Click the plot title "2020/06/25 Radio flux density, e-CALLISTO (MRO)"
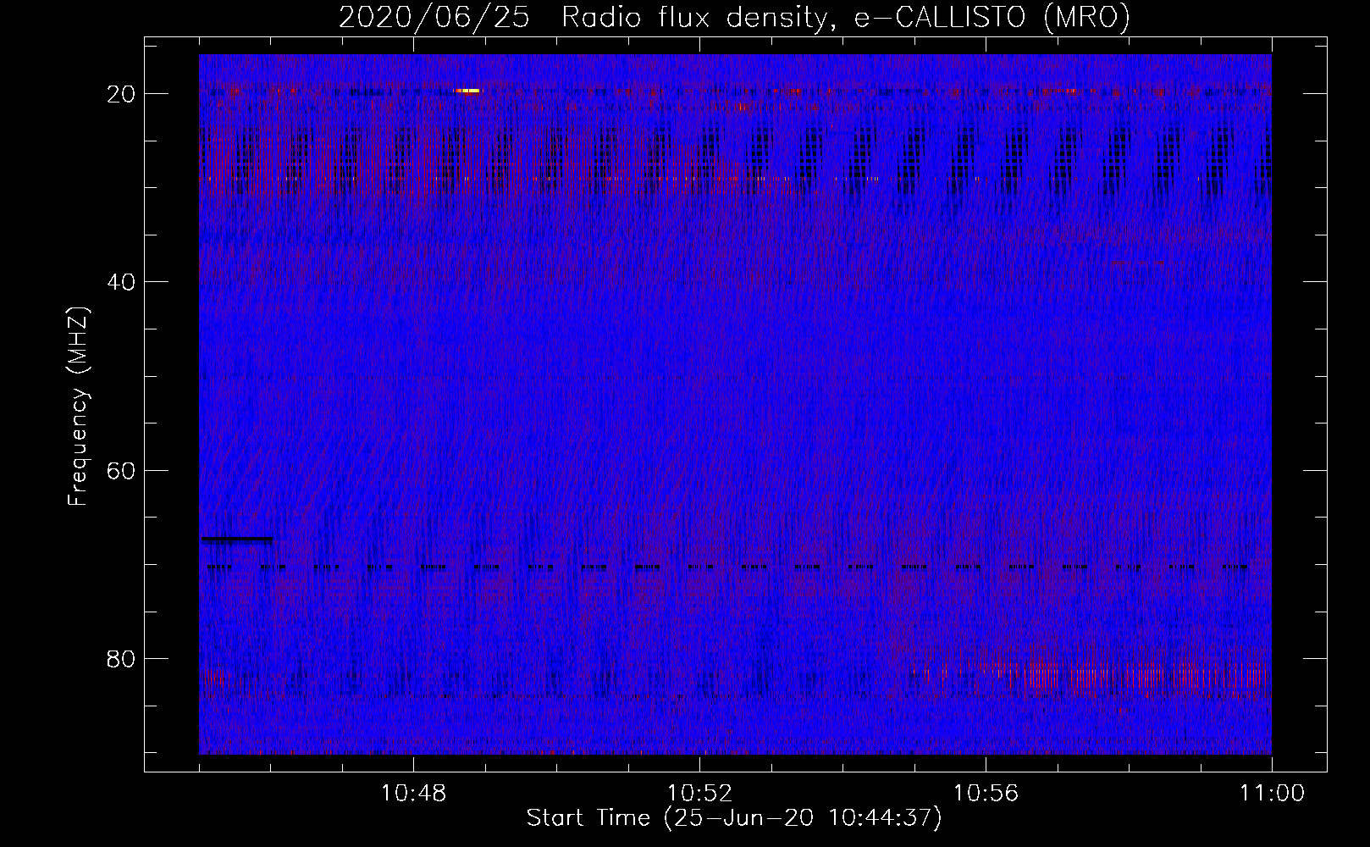Viewport: 1370px width, 847px height. pyautogui.click(x=734, y=17)
